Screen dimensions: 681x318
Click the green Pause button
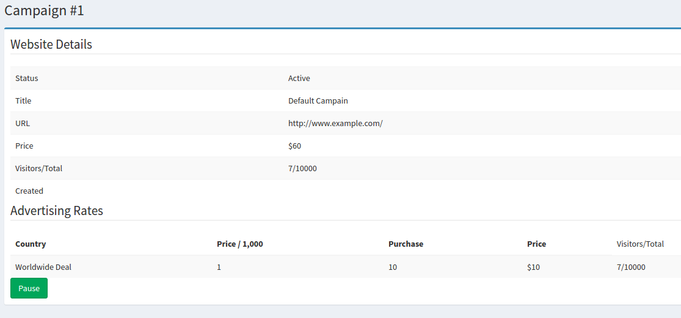click(29, 288)
